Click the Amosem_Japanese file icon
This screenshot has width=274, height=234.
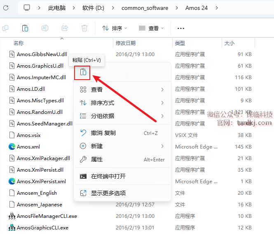[12, 204]
